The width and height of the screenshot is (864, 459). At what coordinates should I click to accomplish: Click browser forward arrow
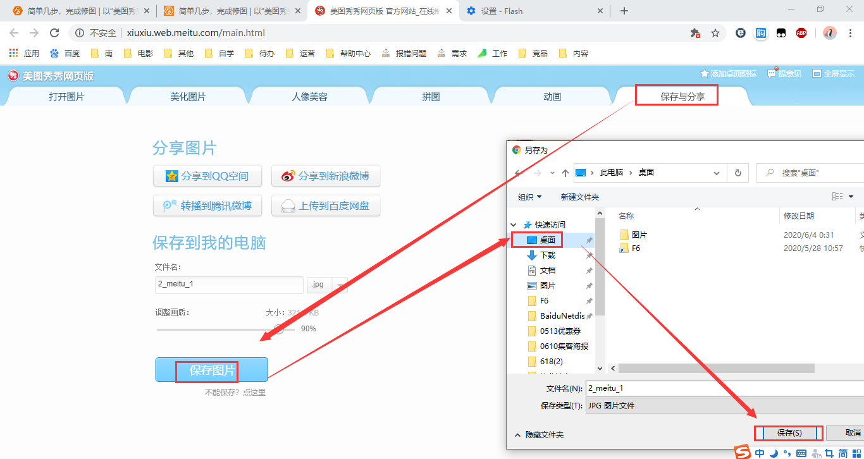pos(34,33)
